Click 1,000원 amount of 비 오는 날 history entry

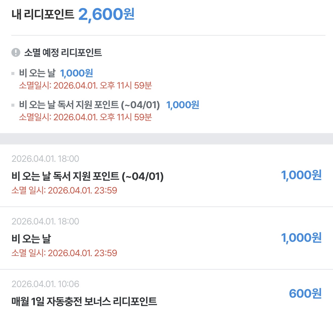tap(301, 238)
